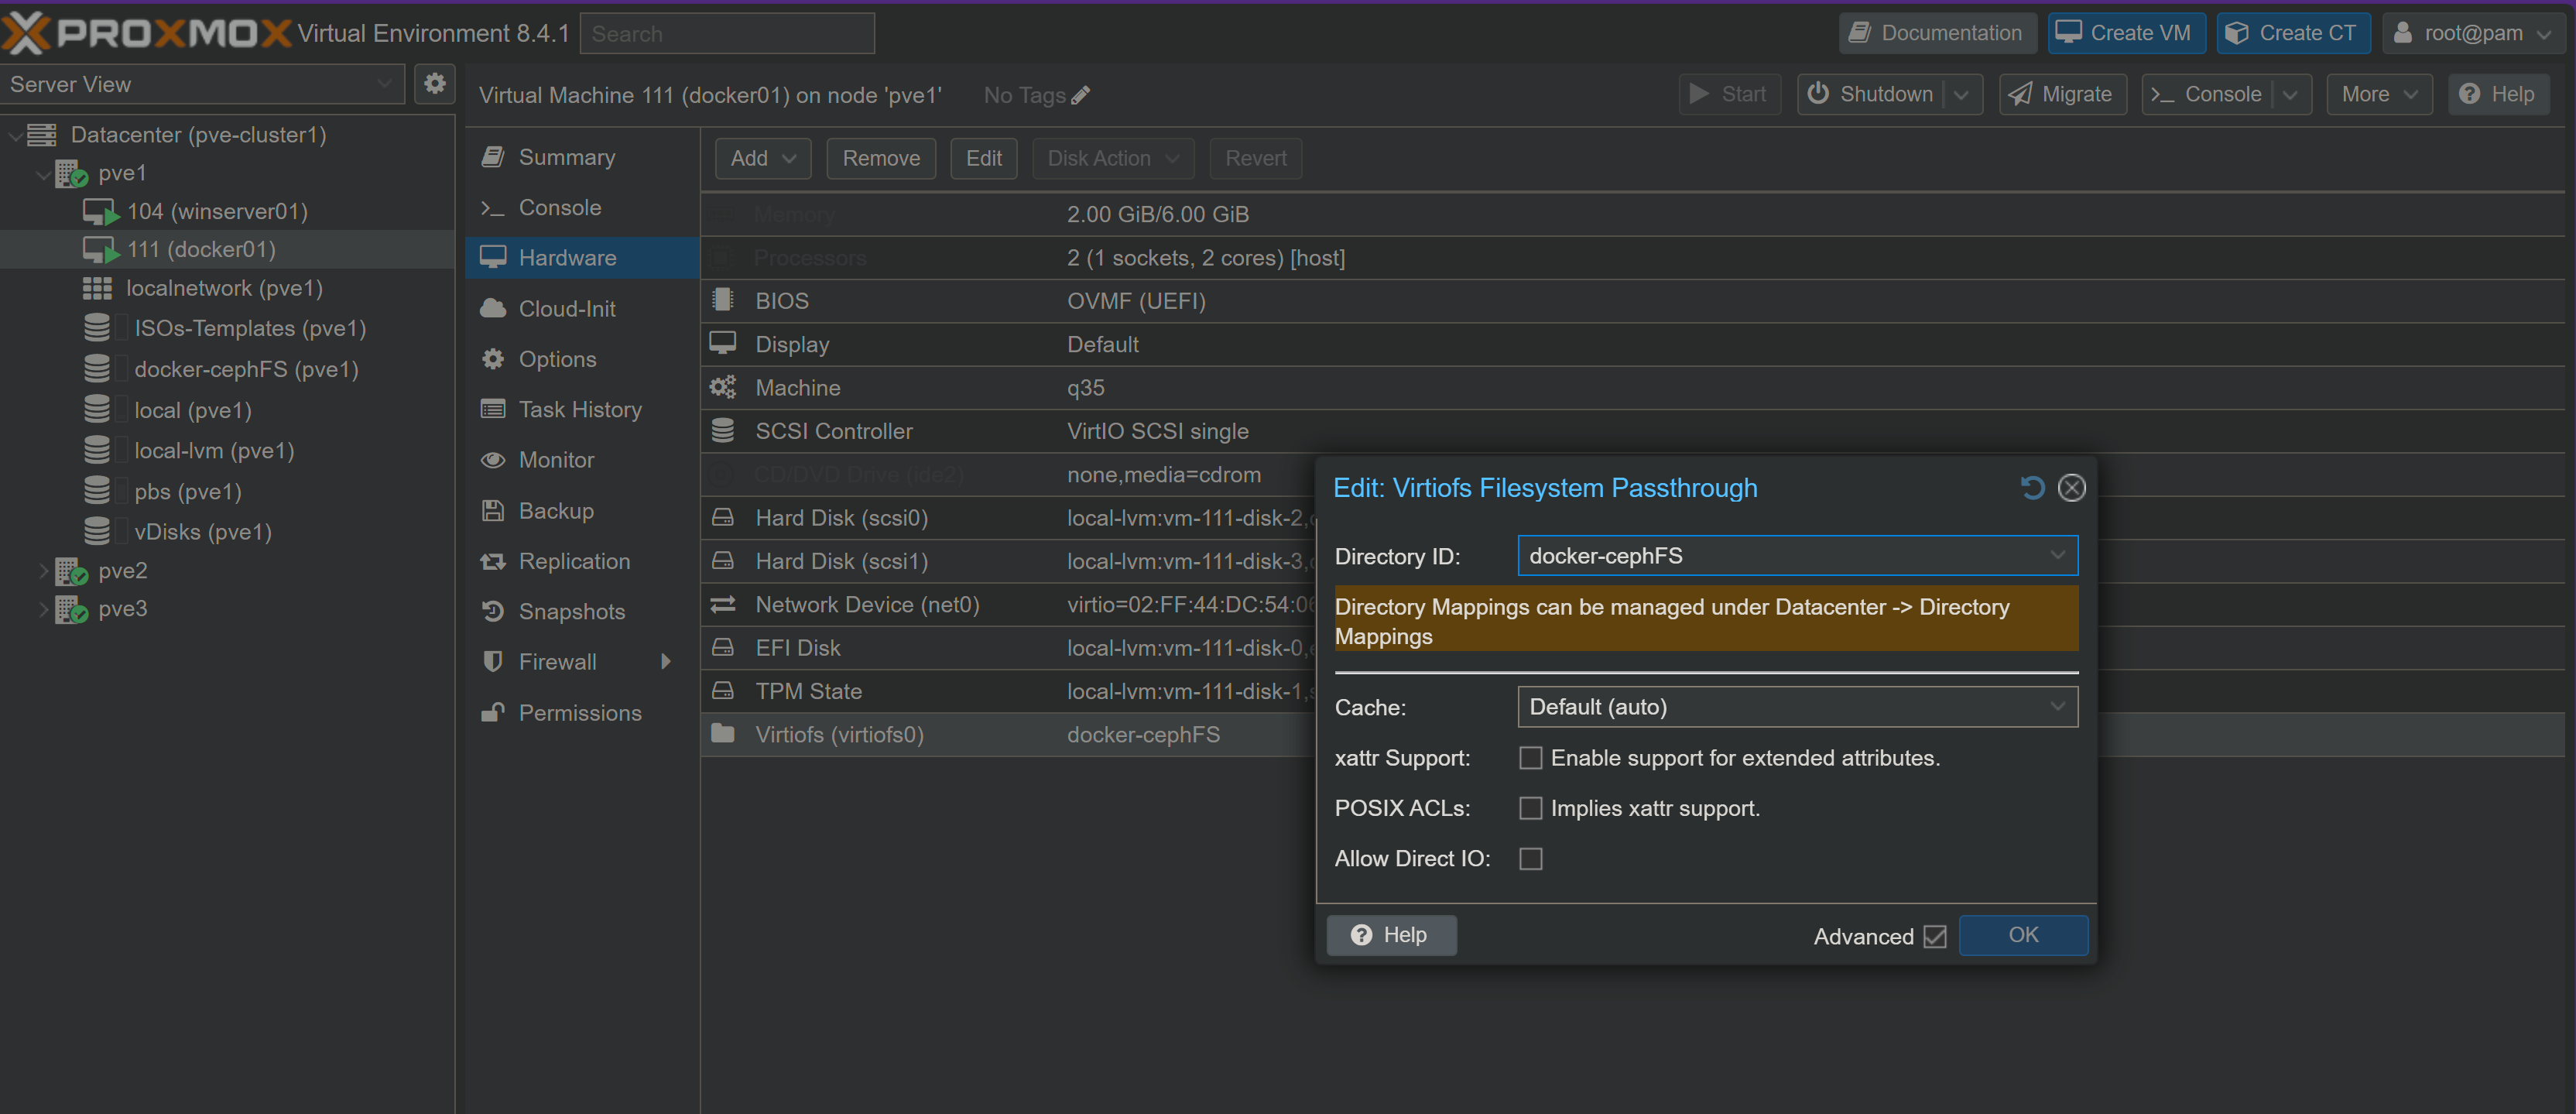
Task: Open the Documentation link
Action: point(1937,33)
